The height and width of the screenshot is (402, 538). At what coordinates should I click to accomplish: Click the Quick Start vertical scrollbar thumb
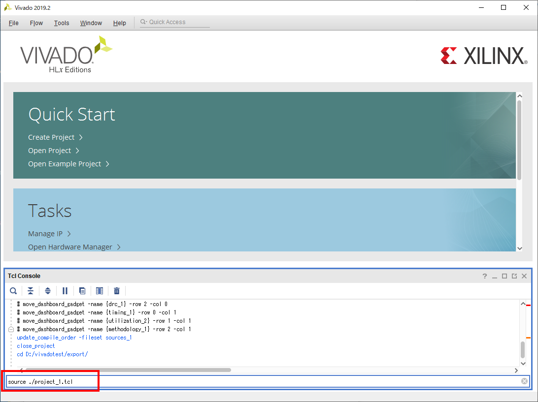[519, 140]
